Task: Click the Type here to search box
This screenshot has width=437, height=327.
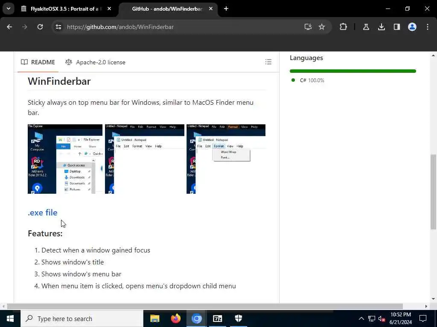Action: coord(82,318)
